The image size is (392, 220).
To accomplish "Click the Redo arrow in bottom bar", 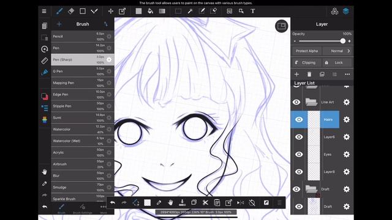I will [124, 202].
